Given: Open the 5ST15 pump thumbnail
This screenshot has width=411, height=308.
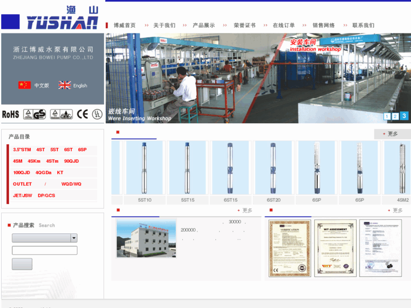Looking at the screenshot, I should (188, 168).
